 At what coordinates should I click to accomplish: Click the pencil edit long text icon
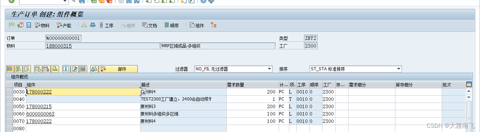coord(74,69)
